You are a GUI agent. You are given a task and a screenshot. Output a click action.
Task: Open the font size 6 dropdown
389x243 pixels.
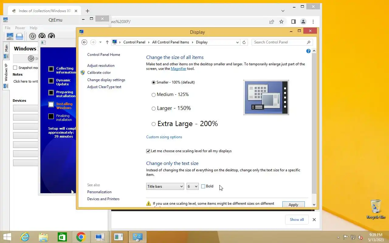tap(192, 186)
